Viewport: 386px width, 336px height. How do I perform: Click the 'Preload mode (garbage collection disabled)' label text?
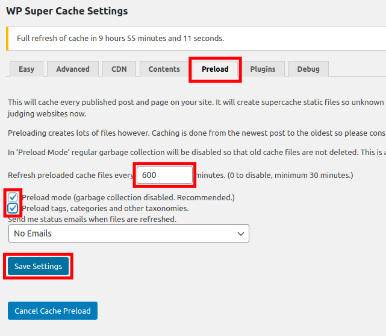[x=128, y=197]
